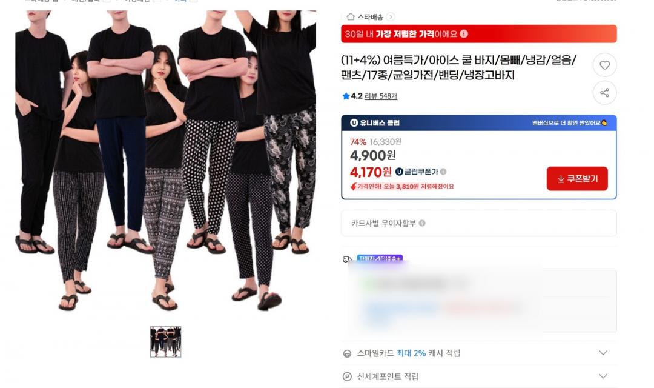The width and height of the screenshot is (654, 388).
Task: Click arrow icon next to 스타배송
Action: point(390,17)
